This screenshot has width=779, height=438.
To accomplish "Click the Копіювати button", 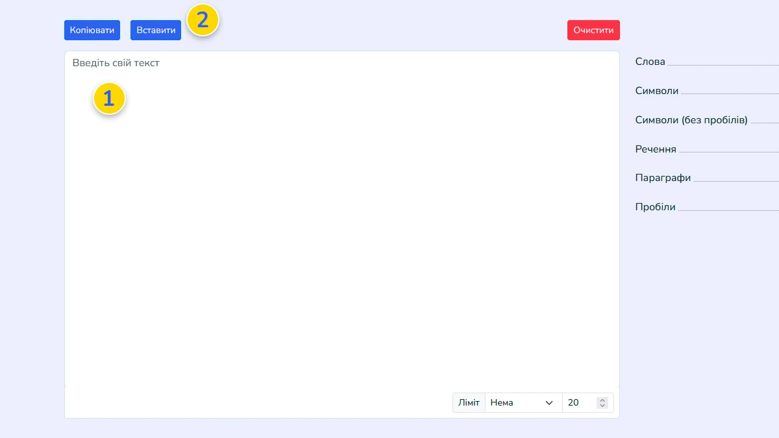I will coord(92,30).
